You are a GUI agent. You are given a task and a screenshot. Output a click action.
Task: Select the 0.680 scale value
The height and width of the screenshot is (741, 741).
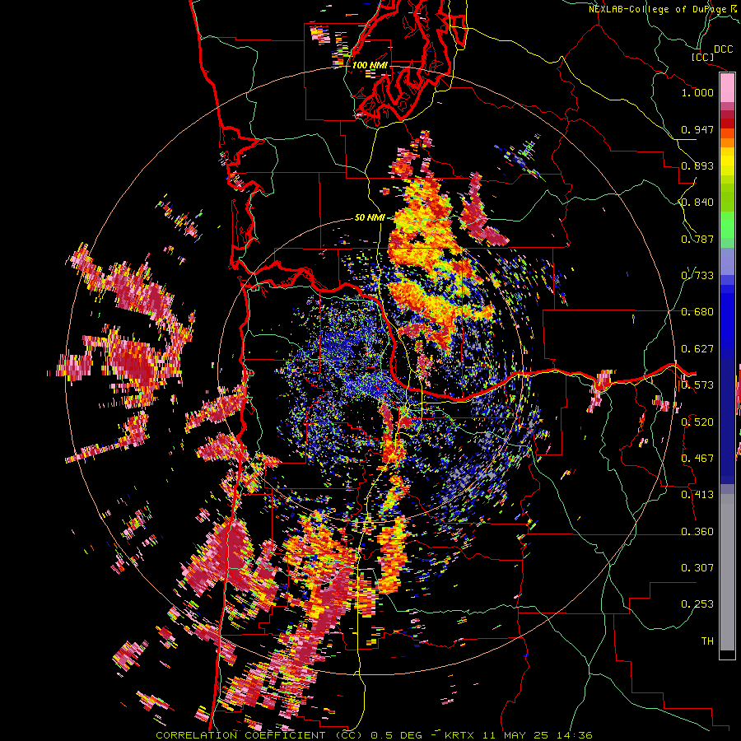(697, 312)
